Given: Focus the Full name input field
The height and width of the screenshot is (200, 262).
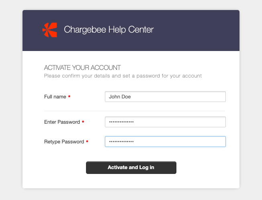Looking at the screenshot, I should [x=165, y=97].
